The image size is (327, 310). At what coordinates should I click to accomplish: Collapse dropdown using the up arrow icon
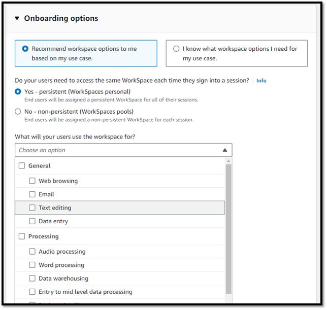tap(225, 150)
